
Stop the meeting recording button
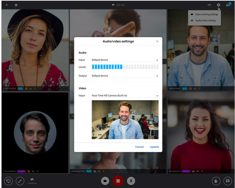coord(118,181)
